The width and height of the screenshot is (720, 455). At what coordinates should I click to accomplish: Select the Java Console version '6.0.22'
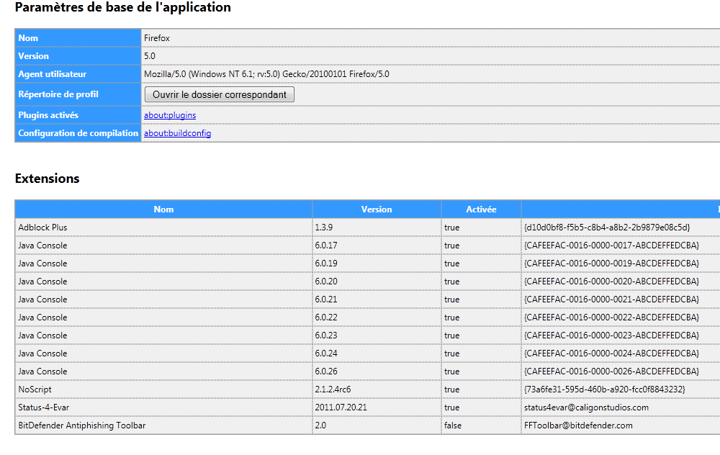pos(326,317)
